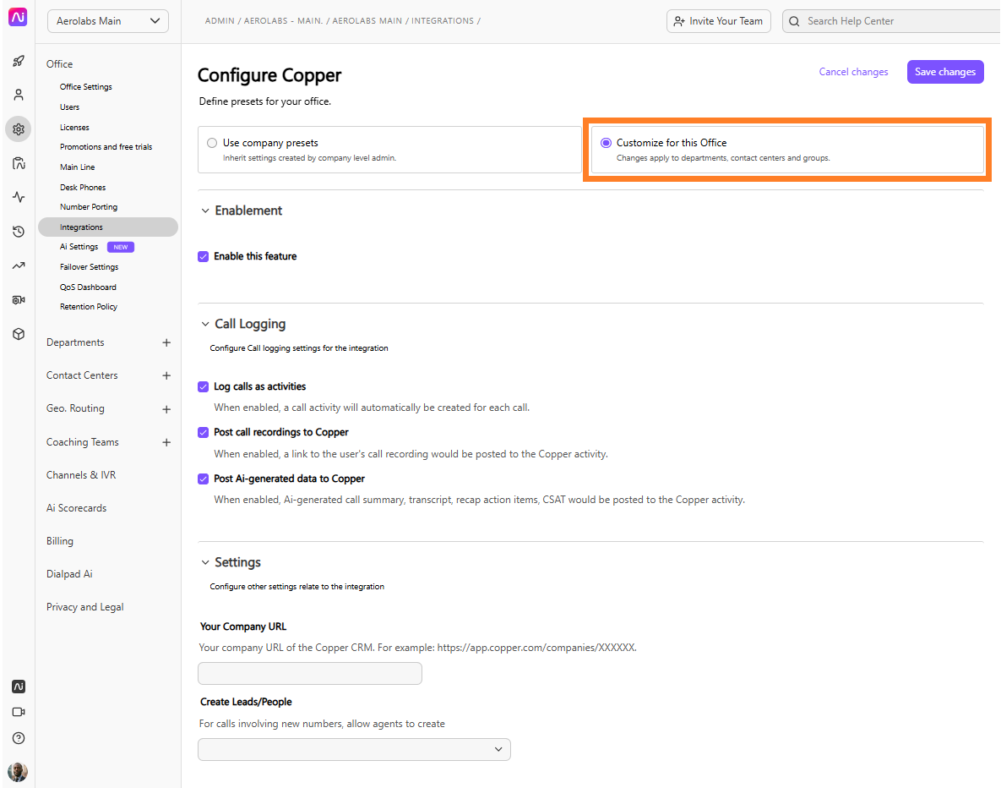Open Ai Settings in the sidebar
Screen dimensions: 1001x788
click(x=79, y=247)
